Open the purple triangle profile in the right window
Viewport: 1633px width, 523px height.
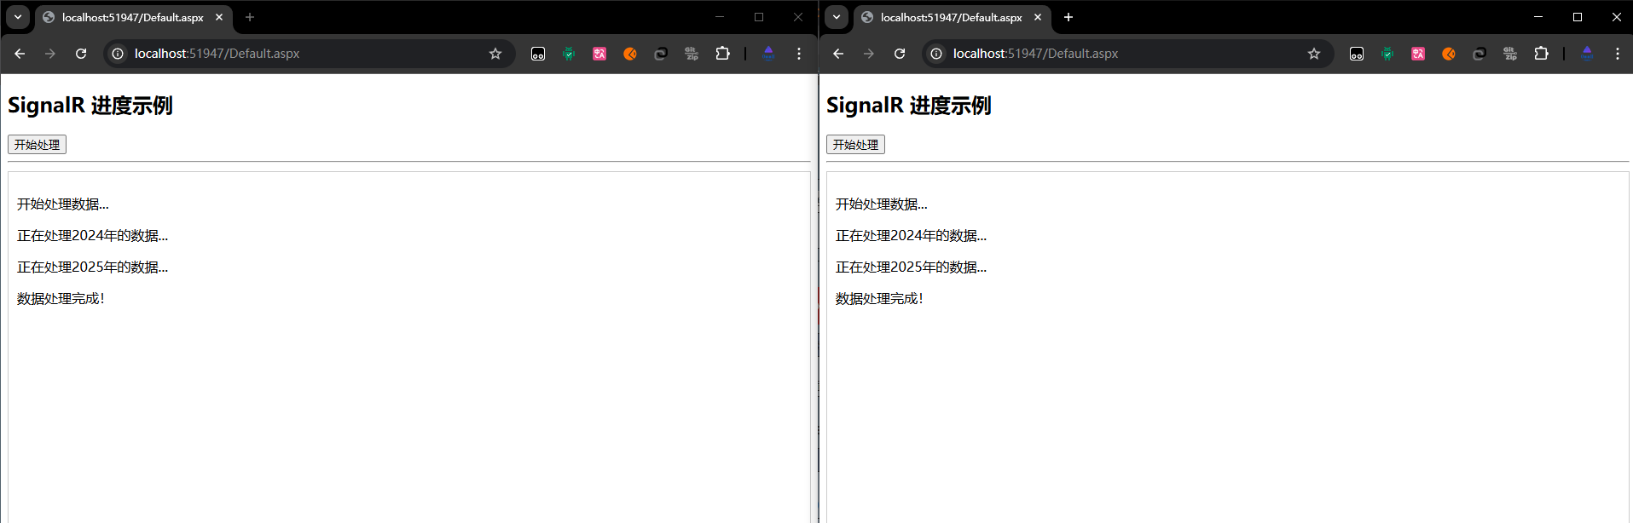(x=1587, y=54)
